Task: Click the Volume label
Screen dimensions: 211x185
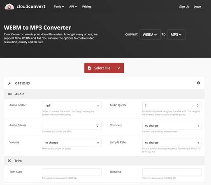Action: pyautogui.click(x=14, y=142)
